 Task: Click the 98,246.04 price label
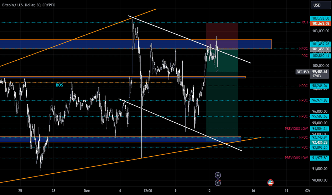click(320, 86)
